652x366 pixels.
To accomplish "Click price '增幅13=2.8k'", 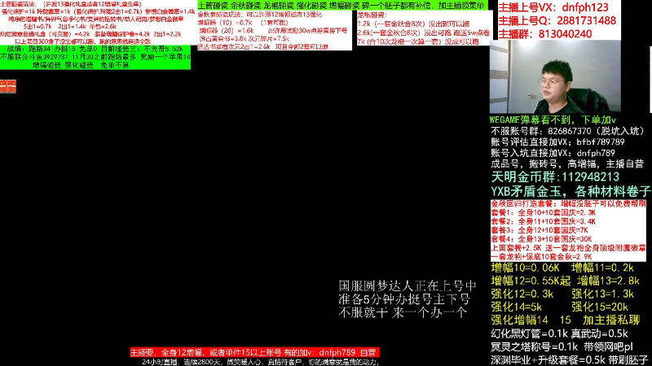I will click(x=608, y=281).
